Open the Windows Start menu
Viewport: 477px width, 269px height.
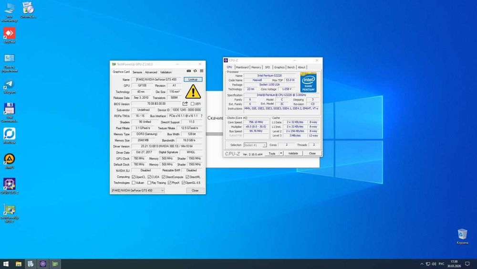[6, 264]
